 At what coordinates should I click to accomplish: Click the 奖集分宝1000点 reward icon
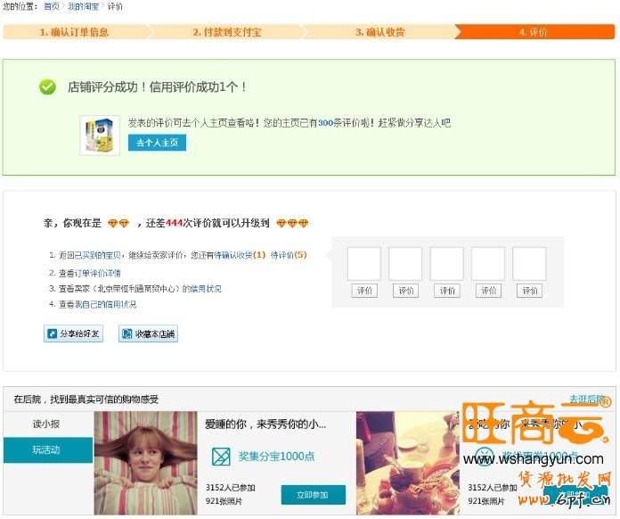221,457
